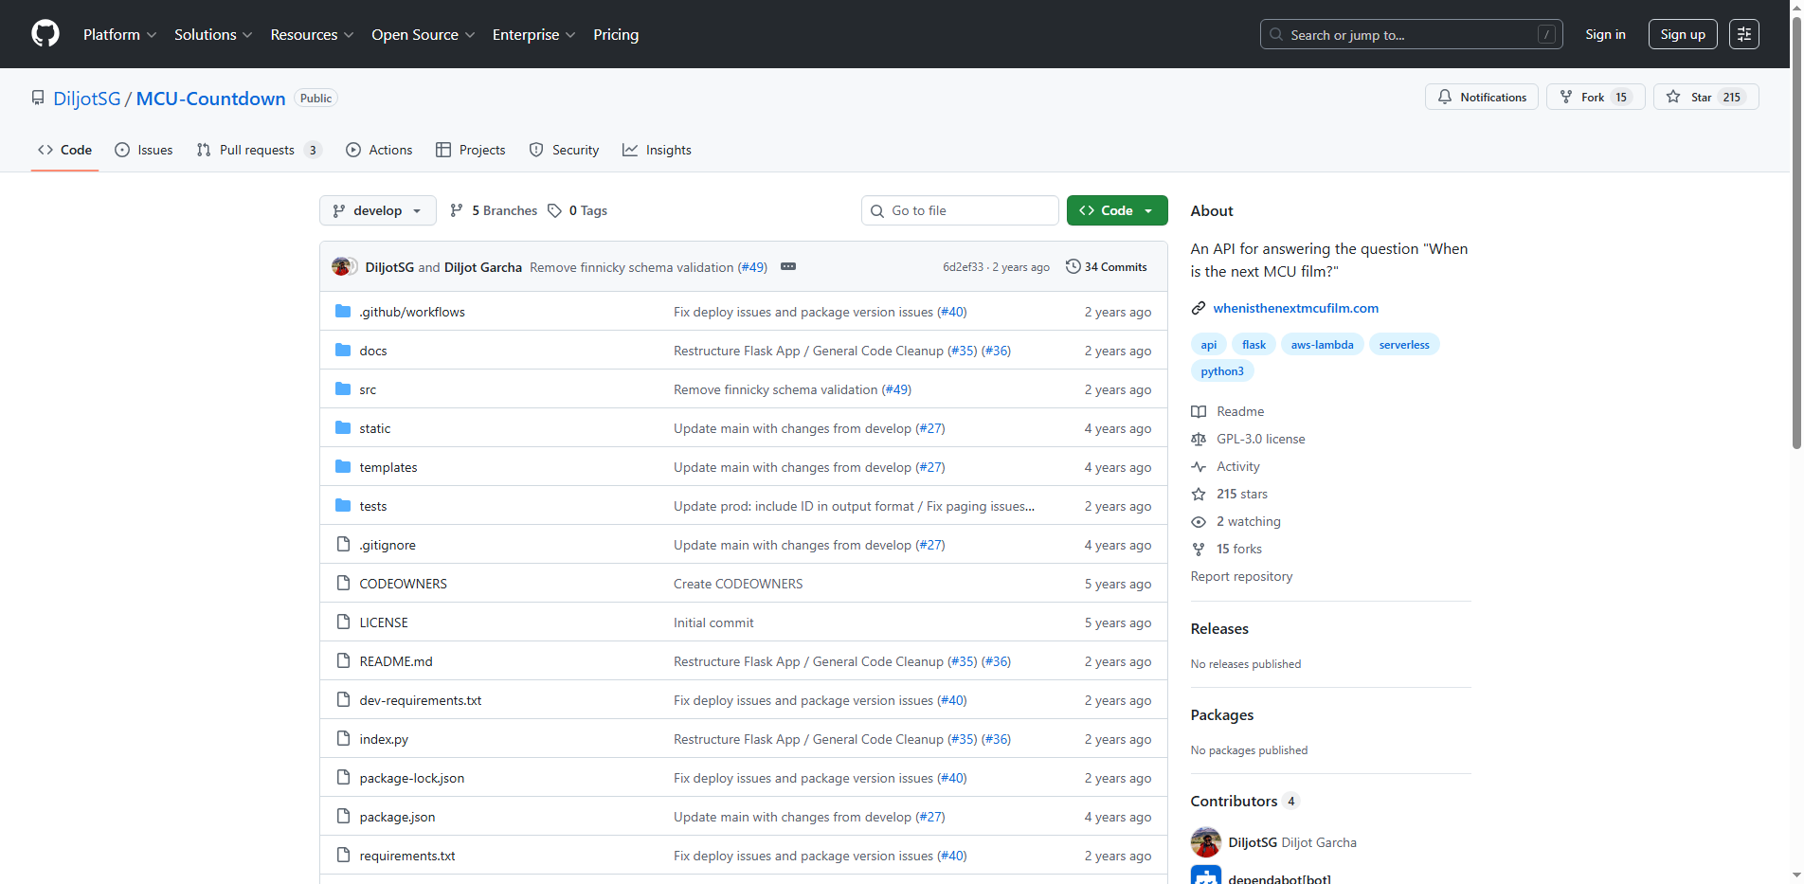Open the docs folder
The width and height of the screenshot is (1804, 884).
click(373, 351)
